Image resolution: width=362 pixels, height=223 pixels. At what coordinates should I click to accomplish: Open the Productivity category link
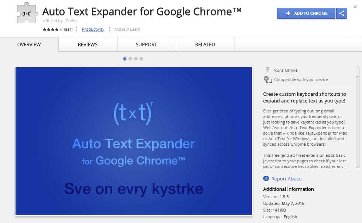(93, 29)
